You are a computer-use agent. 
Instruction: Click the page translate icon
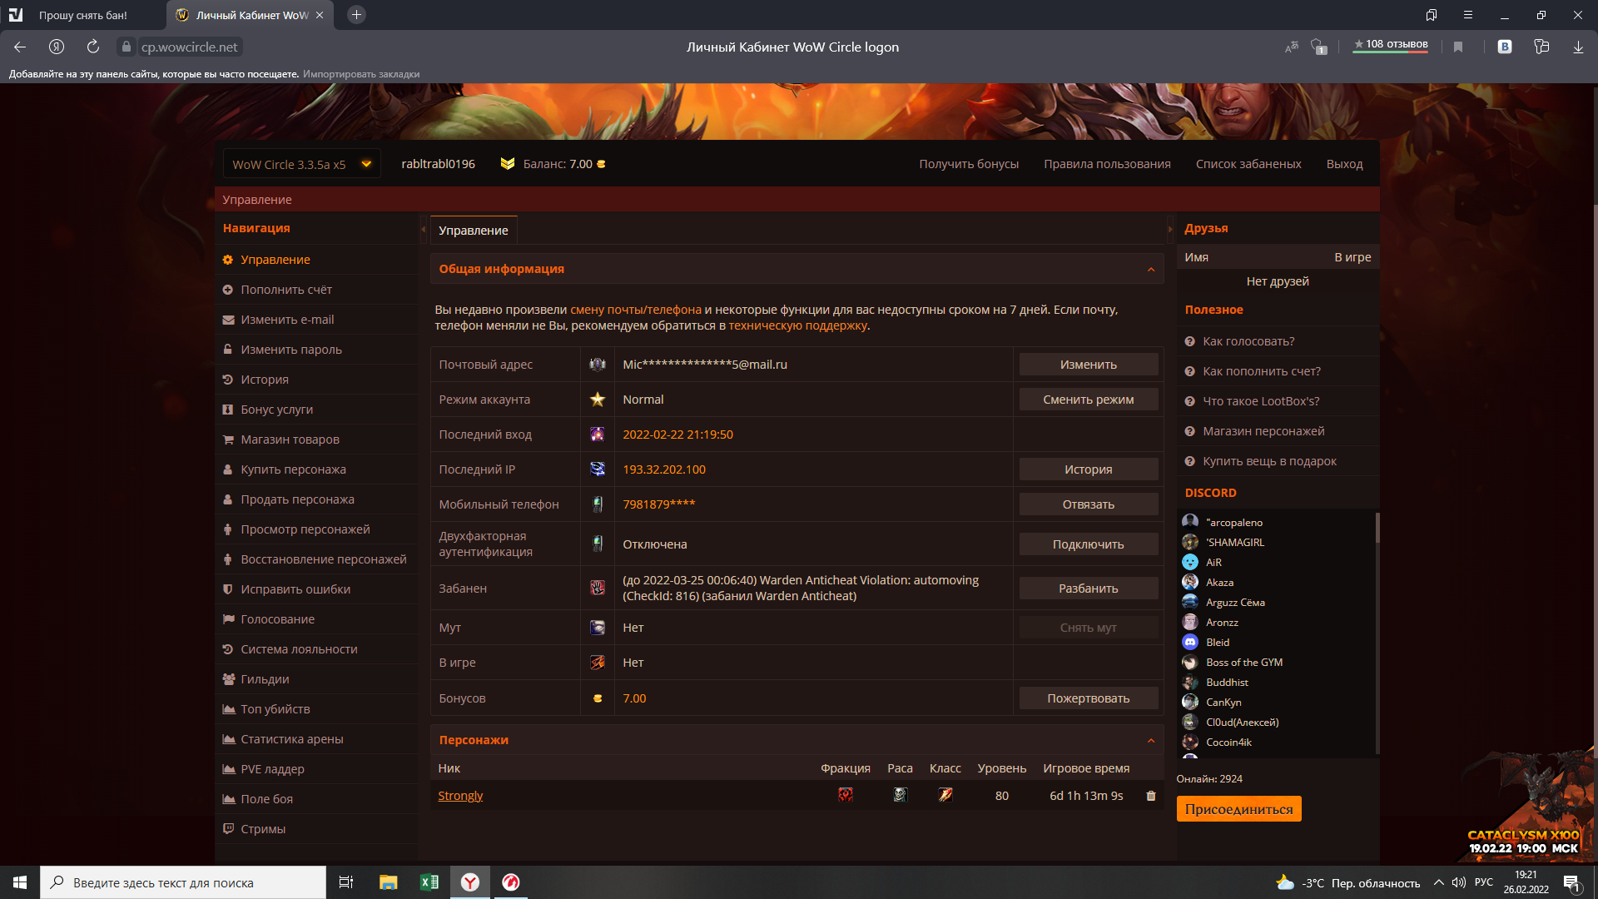pyautogui.click(x=1292, y=47)
